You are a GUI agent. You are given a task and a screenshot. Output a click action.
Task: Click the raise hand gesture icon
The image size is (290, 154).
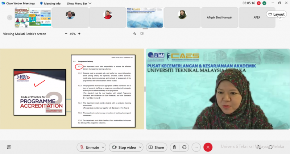pyautogui.click(x=174, y=147)
